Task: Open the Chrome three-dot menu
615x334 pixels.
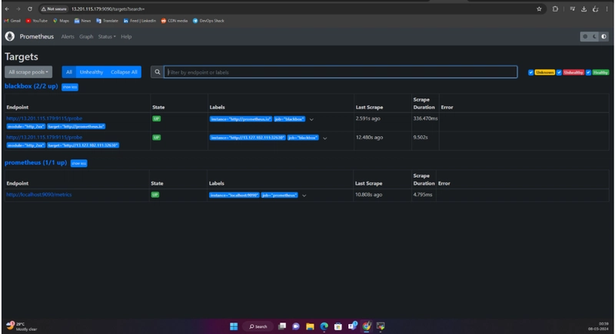Action: (607, 8)
